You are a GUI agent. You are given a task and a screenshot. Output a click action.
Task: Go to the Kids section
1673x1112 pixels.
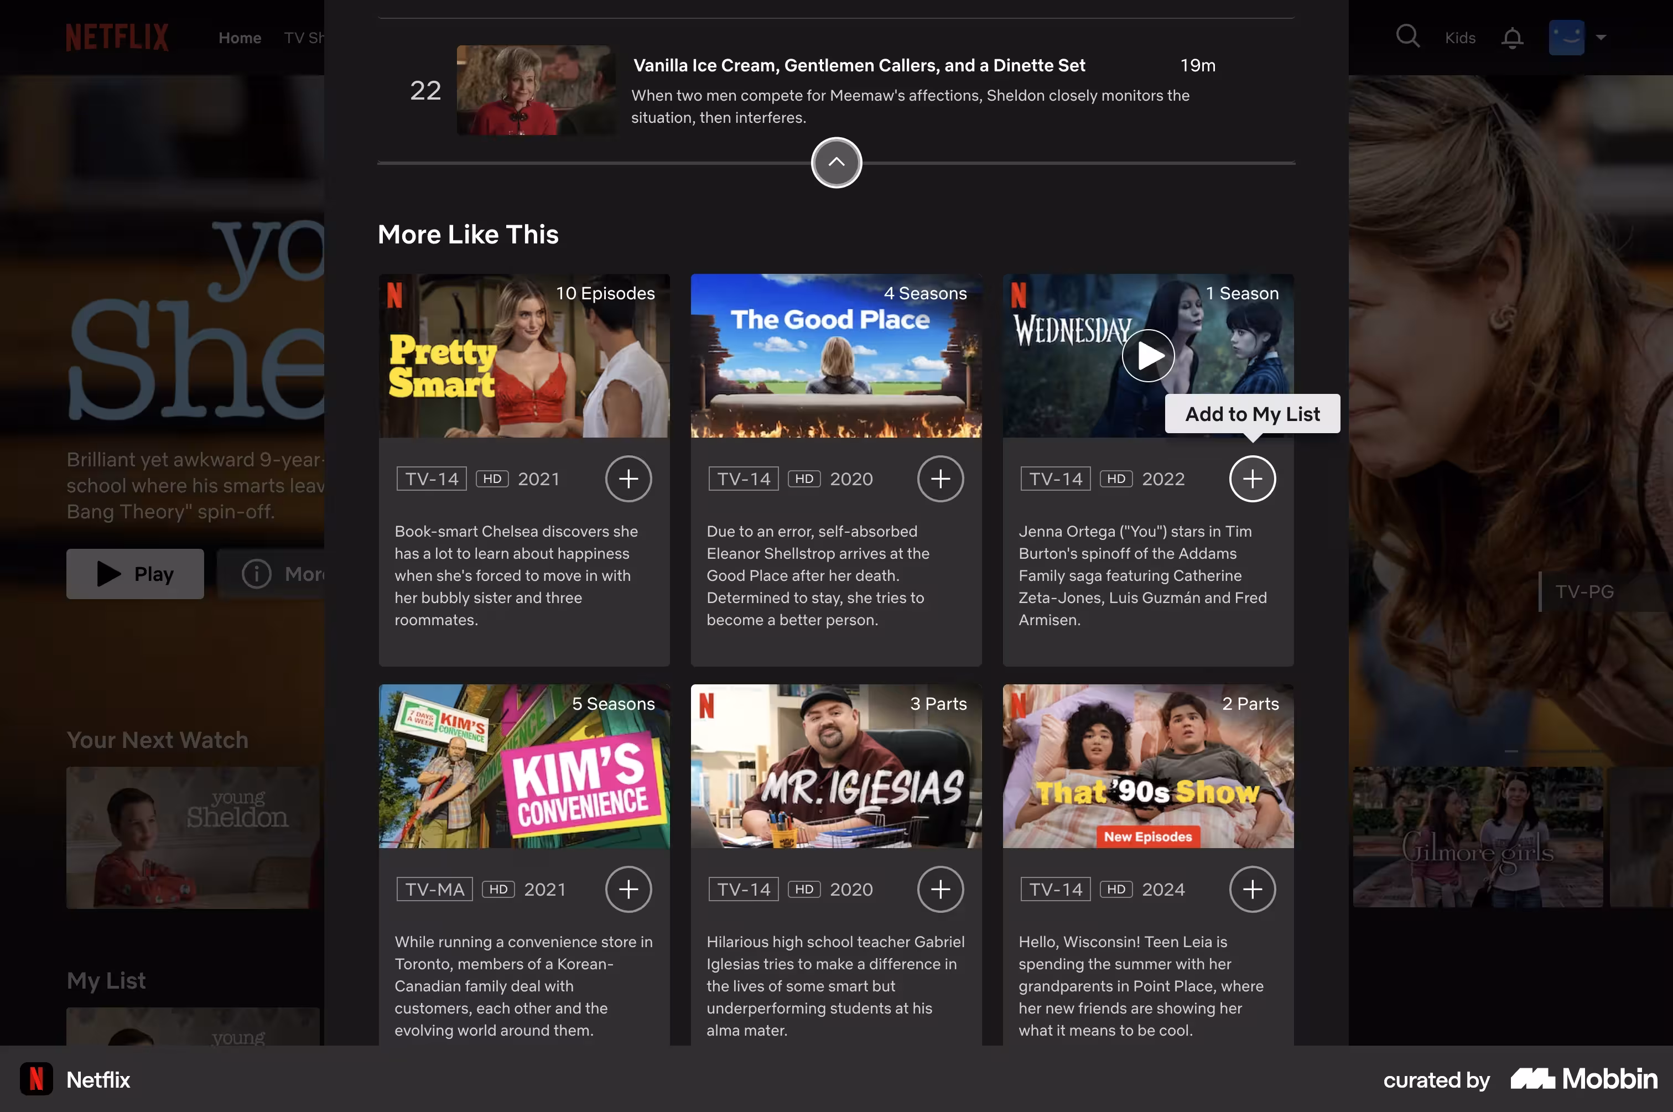[x=1460, y=38]
